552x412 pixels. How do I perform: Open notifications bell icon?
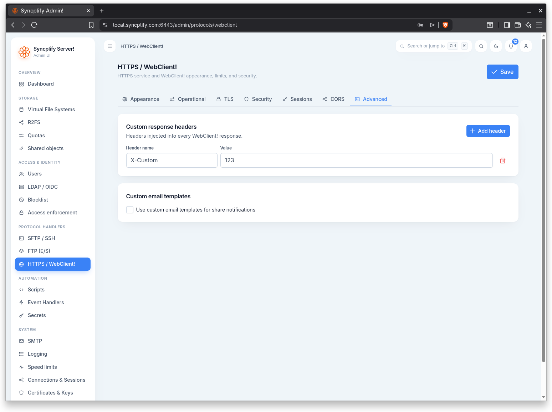point(511,46)
